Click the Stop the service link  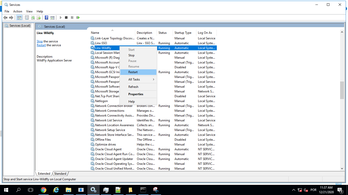40,41
